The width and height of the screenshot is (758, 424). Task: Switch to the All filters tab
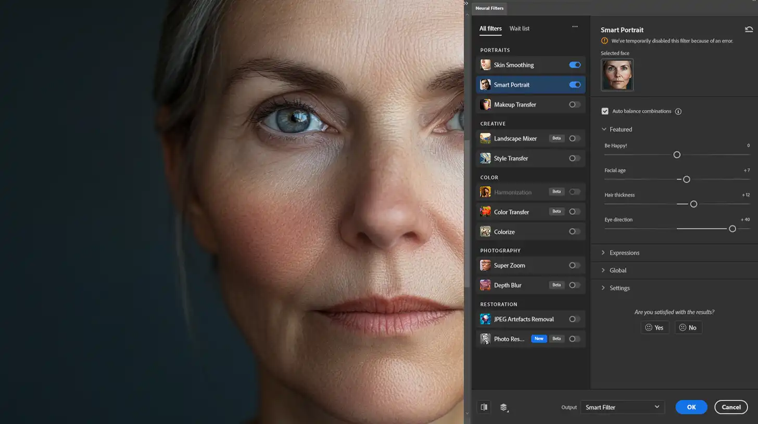pyautogui.click(x=490, y=29)
